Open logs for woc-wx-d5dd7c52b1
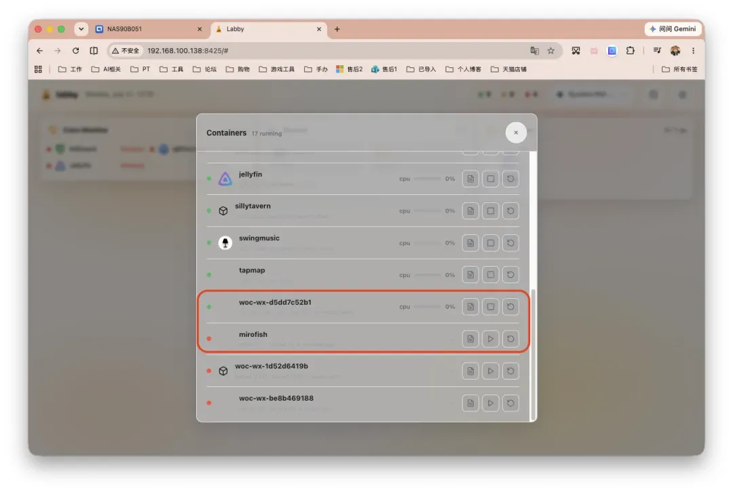733x493 pixels. point(470,307)
